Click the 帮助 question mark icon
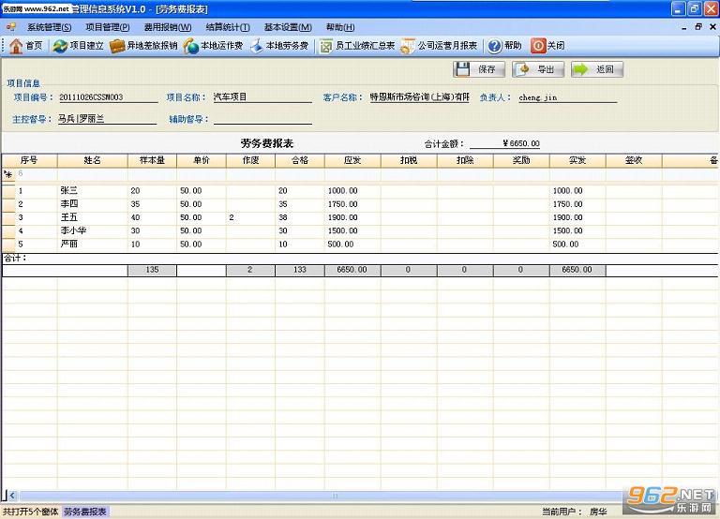The height and width of the screenshot is (519, 720). click(495, 45)
